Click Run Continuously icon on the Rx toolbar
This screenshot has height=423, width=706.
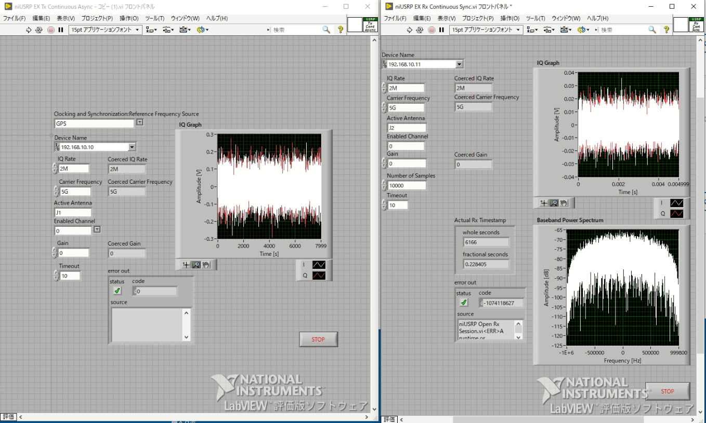tap(420, 30)
